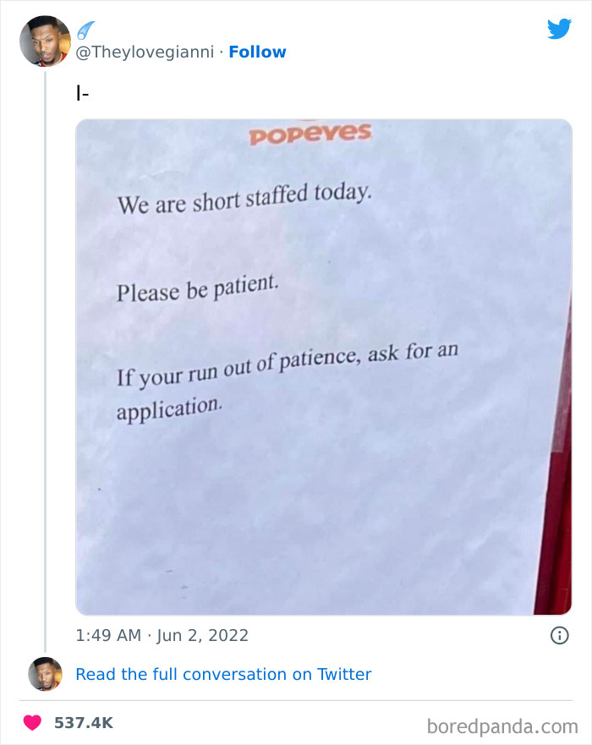Screen dimensions: 592x745
Task: Click the Twitter bird logo
Action: pos(559,30)
